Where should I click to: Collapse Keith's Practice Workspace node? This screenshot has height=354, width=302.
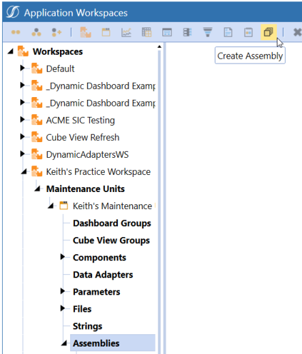[24, 172]
